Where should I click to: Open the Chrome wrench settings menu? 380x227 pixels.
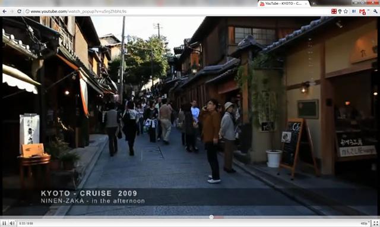375,11
